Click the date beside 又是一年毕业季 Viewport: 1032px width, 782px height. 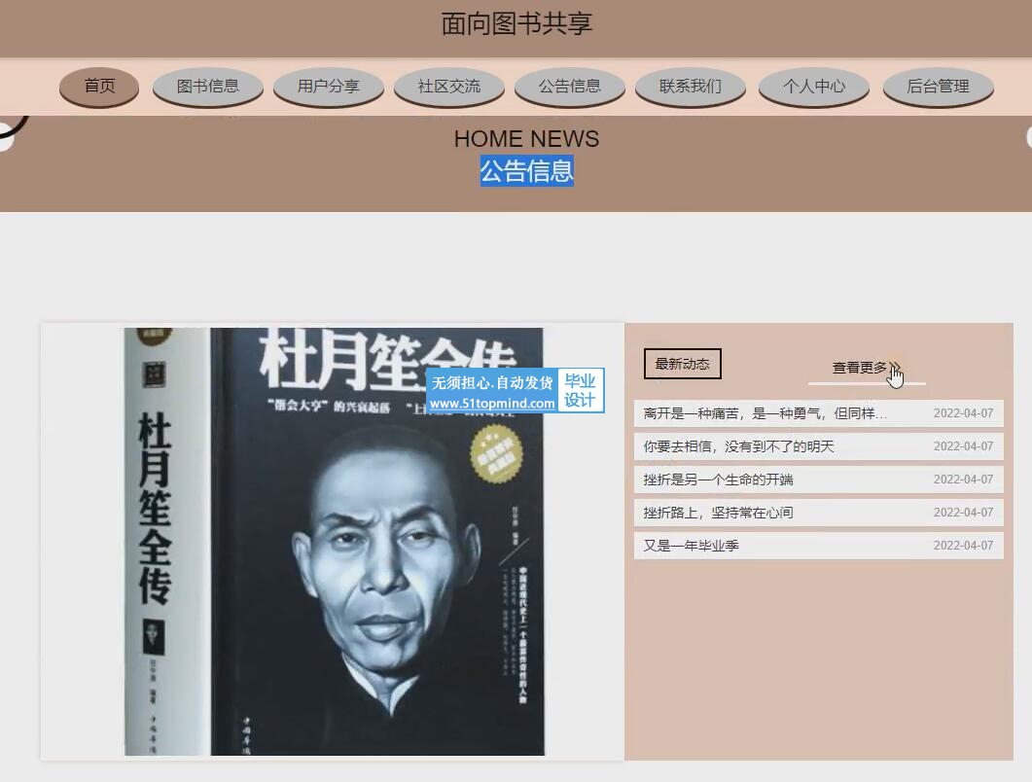click(963, 546)
